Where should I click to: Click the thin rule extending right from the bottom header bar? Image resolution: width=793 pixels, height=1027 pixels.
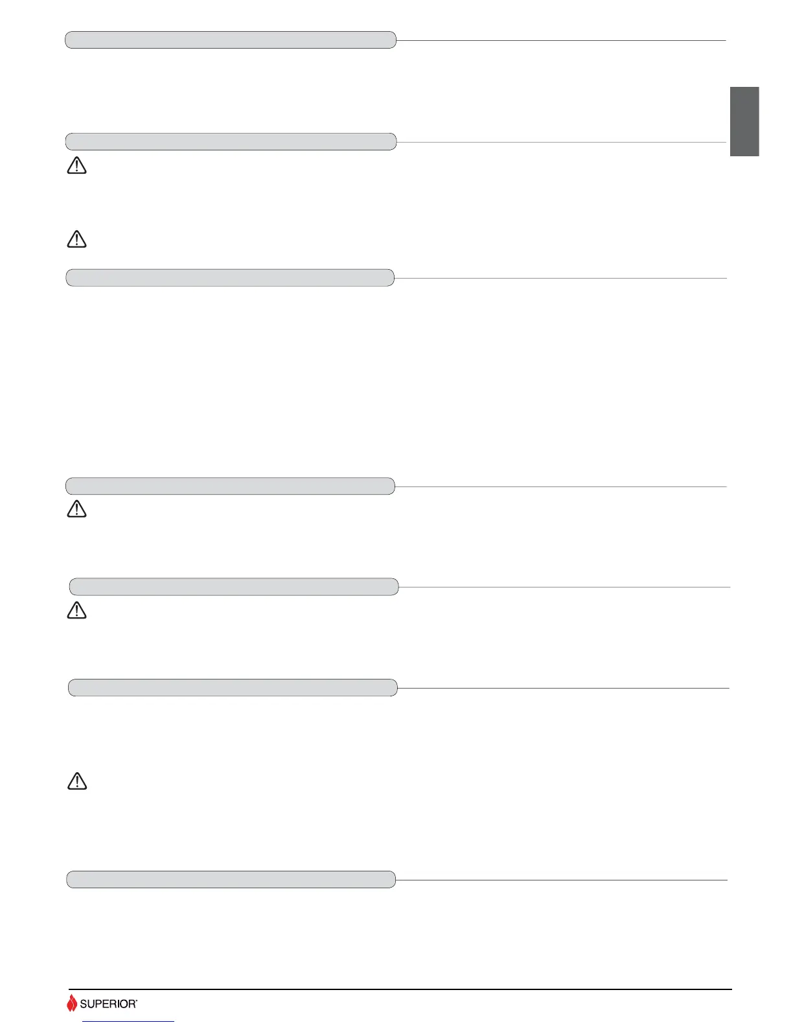point(561,880)
